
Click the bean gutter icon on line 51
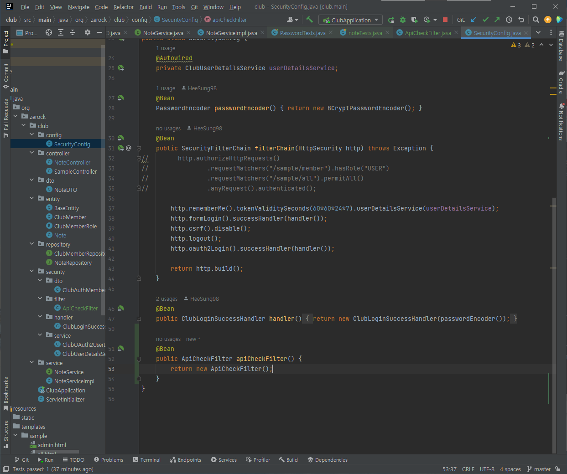[x=121, y=349]
